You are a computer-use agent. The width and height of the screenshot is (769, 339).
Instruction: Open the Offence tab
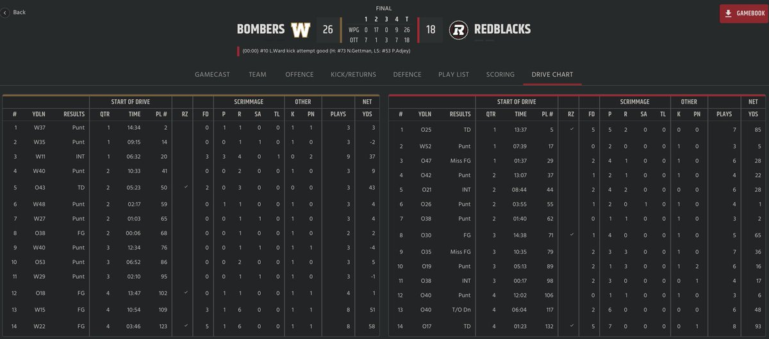[x=299, y=74]
